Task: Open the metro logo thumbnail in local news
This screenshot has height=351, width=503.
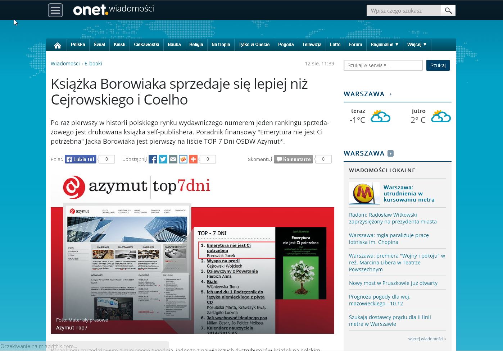Action: 364,193
